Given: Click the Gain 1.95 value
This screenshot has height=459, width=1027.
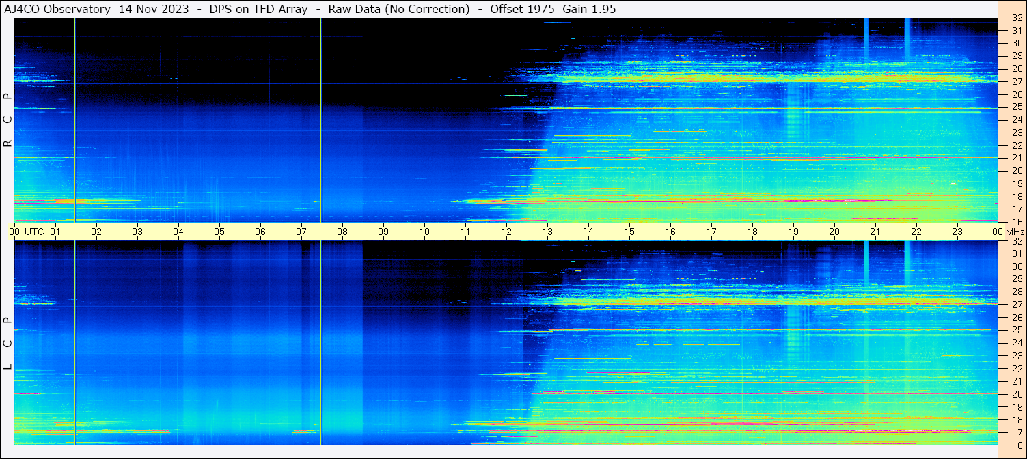Looking at the screenshot, I should pos(589,9).
